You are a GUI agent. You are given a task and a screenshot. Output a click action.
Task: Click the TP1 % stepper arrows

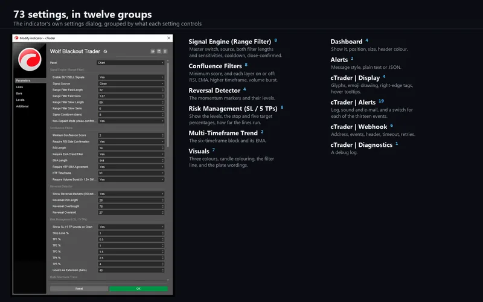click(x=162, y=239)
